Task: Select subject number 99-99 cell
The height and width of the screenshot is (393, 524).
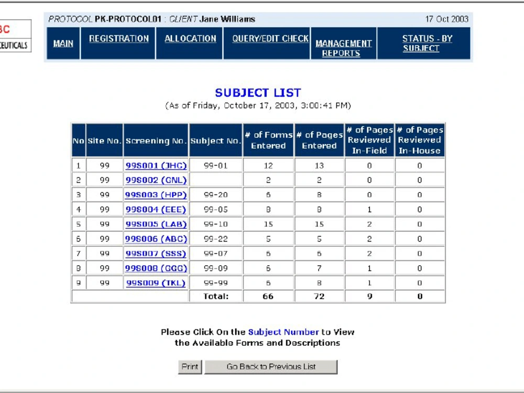Action: pos(216,283)
